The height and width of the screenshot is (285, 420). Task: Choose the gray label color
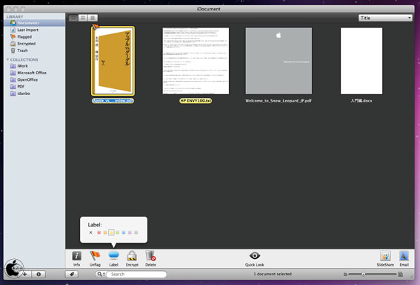[x=136, y=232]
